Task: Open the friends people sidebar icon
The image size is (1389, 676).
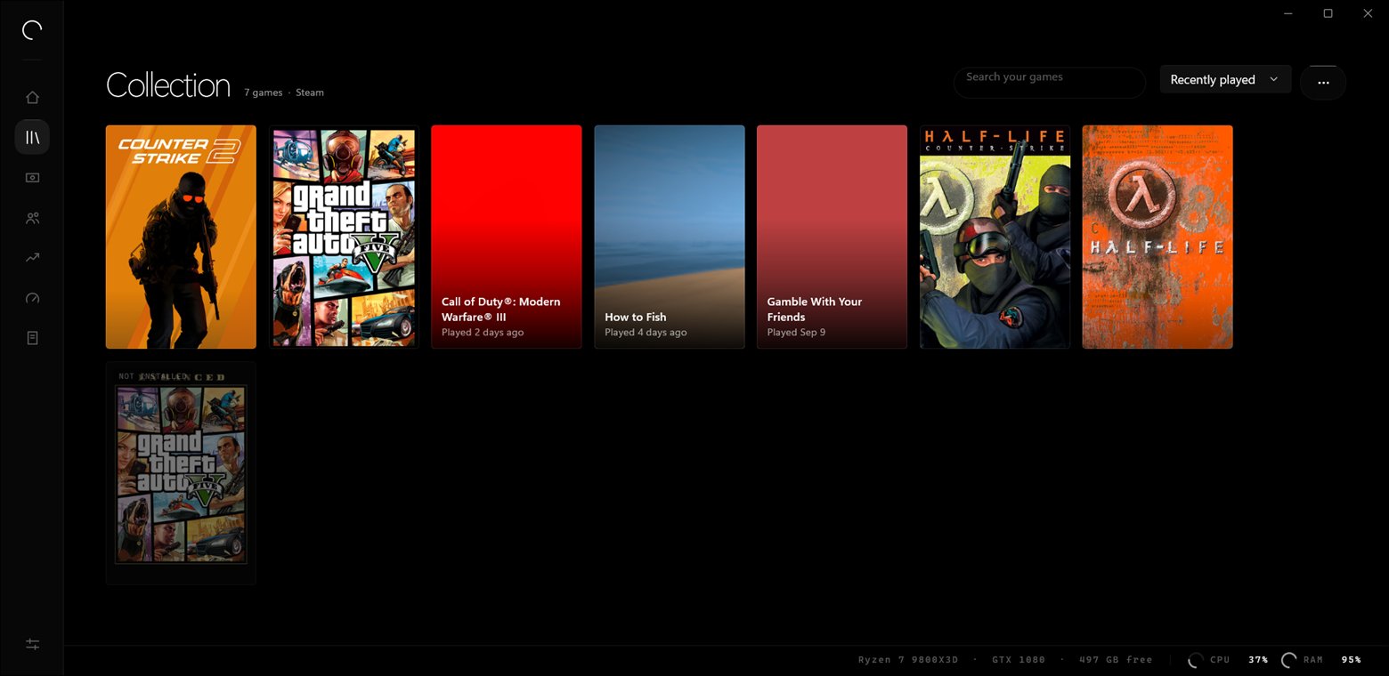Action: pyautogui.click(x=32, y=218)
